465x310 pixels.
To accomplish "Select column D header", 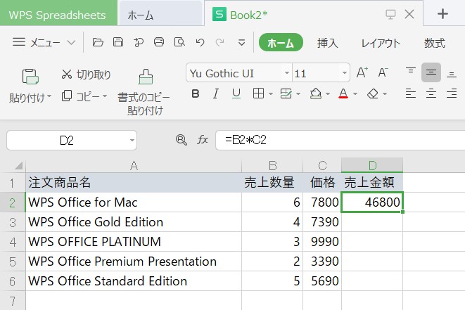I will pyautogui.click(x=372, y=165).
